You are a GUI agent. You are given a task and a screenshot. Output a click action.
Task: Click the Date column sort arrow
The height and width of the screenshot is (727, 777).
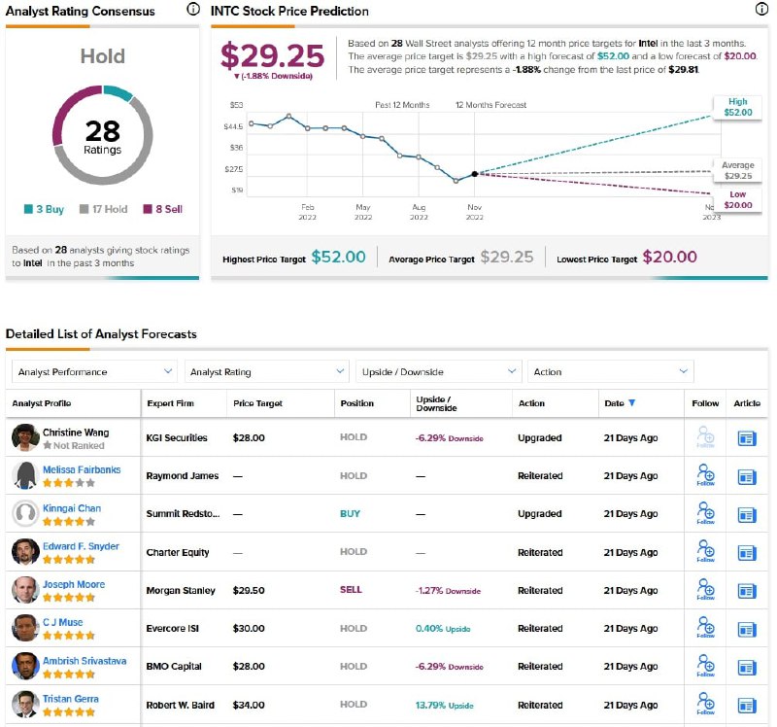(632, 402)
